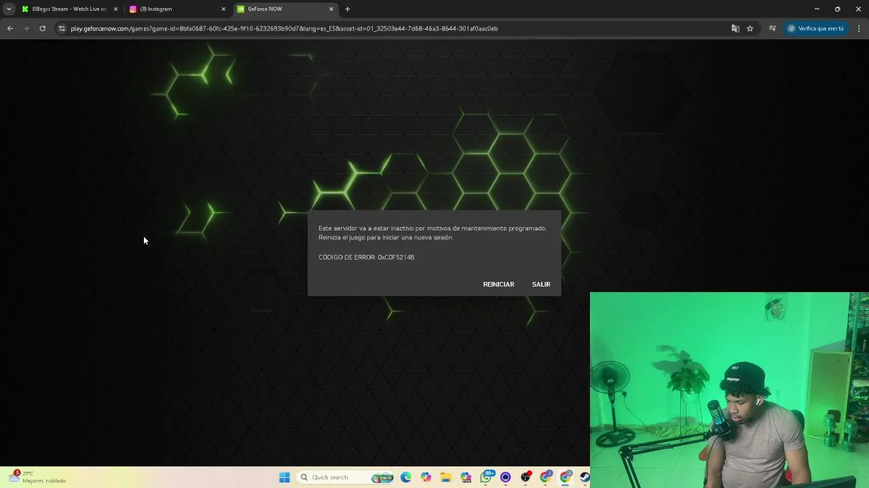Open the weather widget showing 21°C
869x488 pixels.
click(x=37, y=477)
